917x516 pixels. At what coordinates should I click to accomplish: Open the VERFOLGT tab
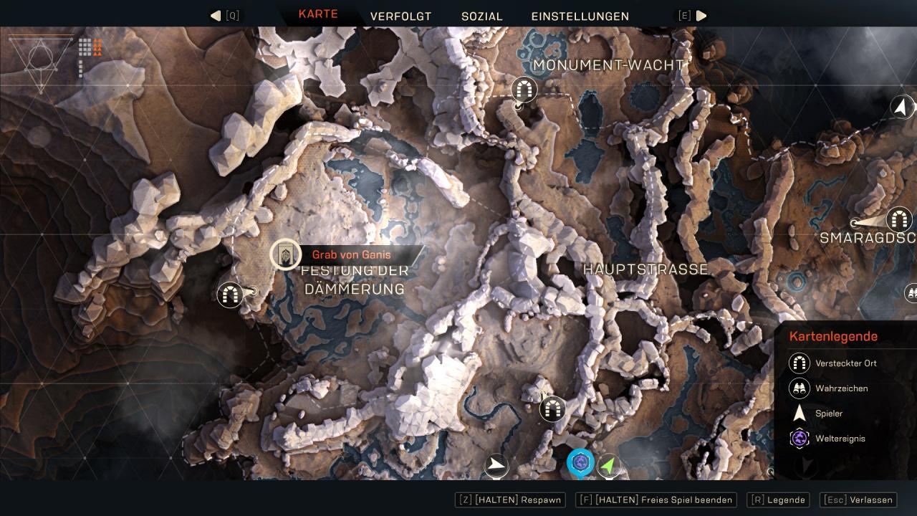pyautogui.click(x=400, y=16)
